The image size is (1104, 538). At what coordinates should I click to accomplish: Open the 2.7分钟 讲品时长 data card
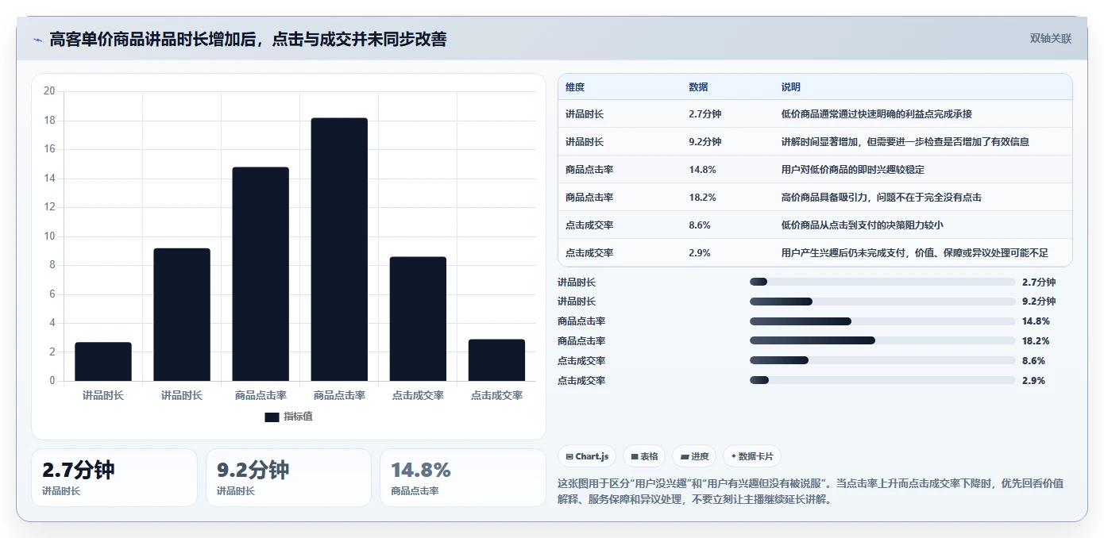point(114,478)
